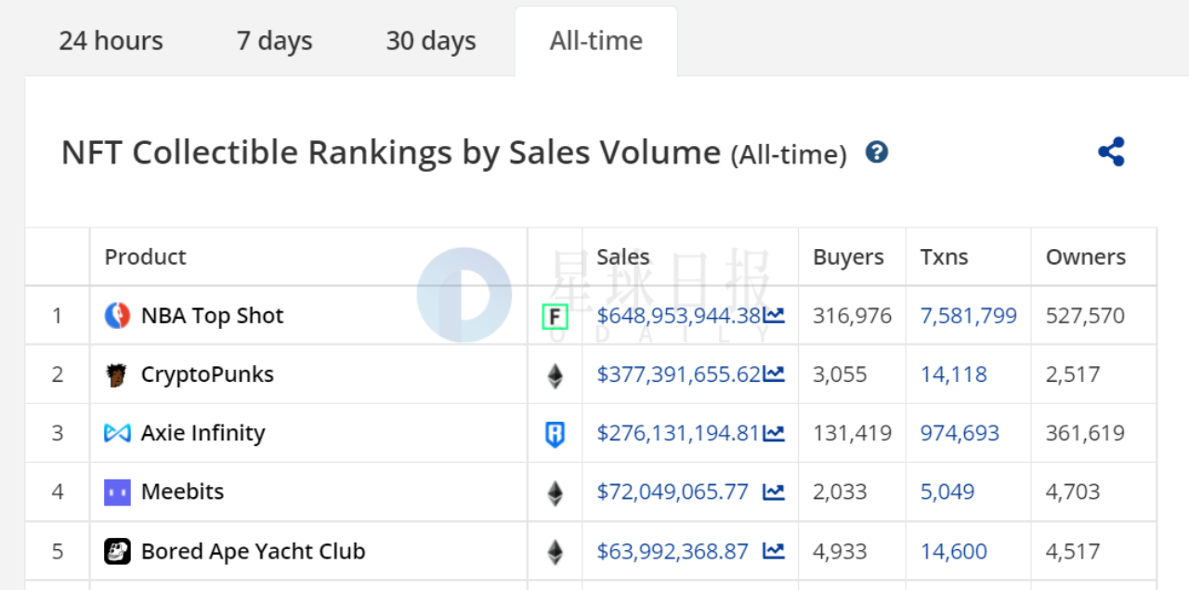Click the rank number for Bored Ape Yacht Club
This screenshot has height=590, width=1189.
point(58,551)
